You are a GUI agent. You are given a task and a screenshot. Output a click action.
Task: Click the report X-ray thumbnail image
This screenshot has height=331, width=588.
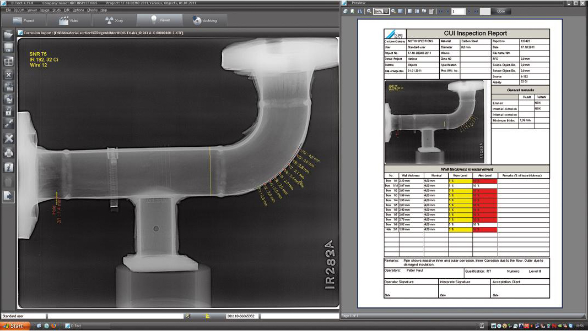435,122
